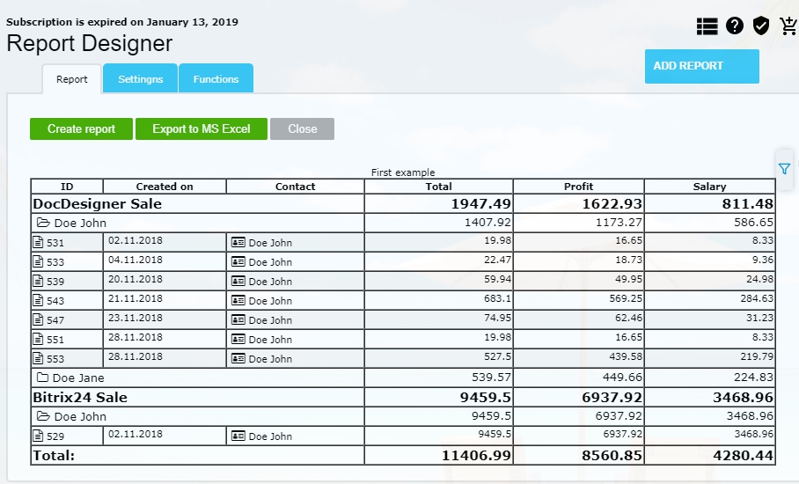Image resolution: width=799 pixels, height=484 pixels.
Task: Open the Settingns tab
Action: 140,78
